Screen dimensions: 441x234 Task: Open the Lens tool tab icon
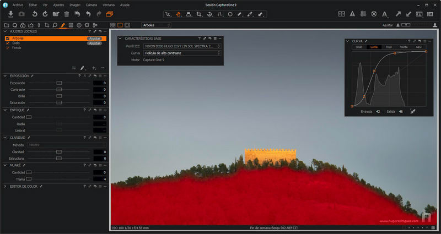click(39, 25)
